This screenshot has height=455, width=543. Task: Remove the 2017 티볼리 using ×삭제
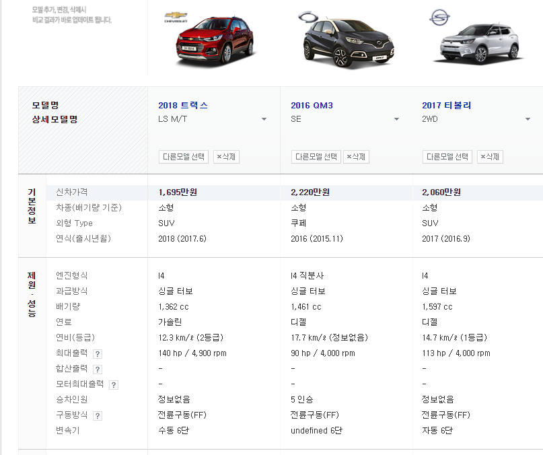[490, 157]
